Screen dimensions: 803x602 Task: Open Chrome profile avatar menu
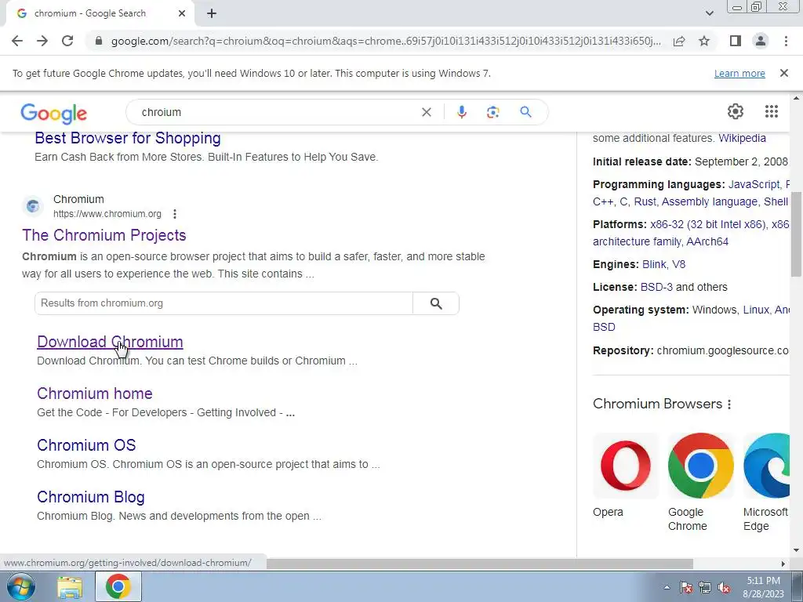click(761, 41)
